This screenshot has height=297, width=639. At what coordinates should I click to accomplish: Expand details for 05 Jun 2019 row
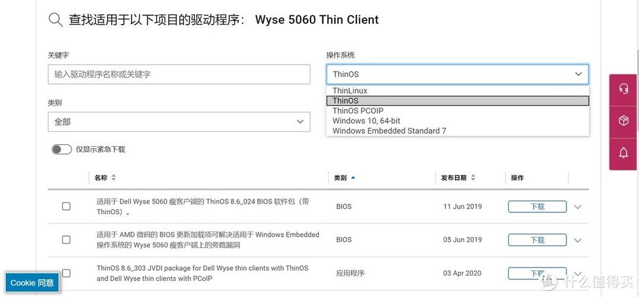(577, 241)
